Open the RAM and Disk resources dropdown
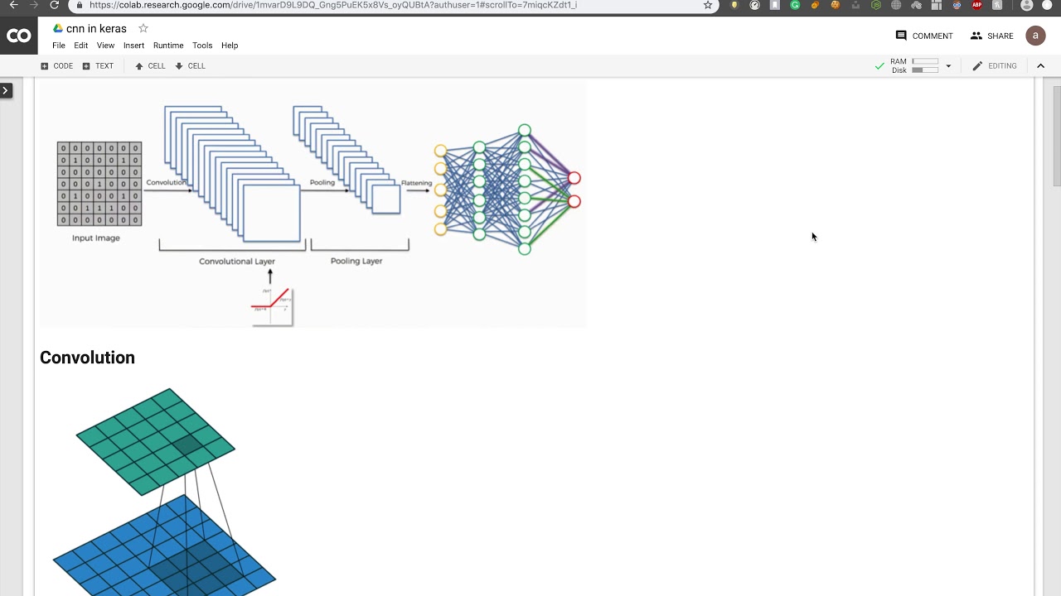The width and height of the screenshot is (1061, 596). coord(948,66)
